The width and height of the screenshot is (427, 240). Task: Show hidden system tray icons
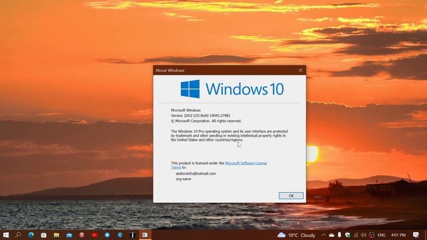323,235
